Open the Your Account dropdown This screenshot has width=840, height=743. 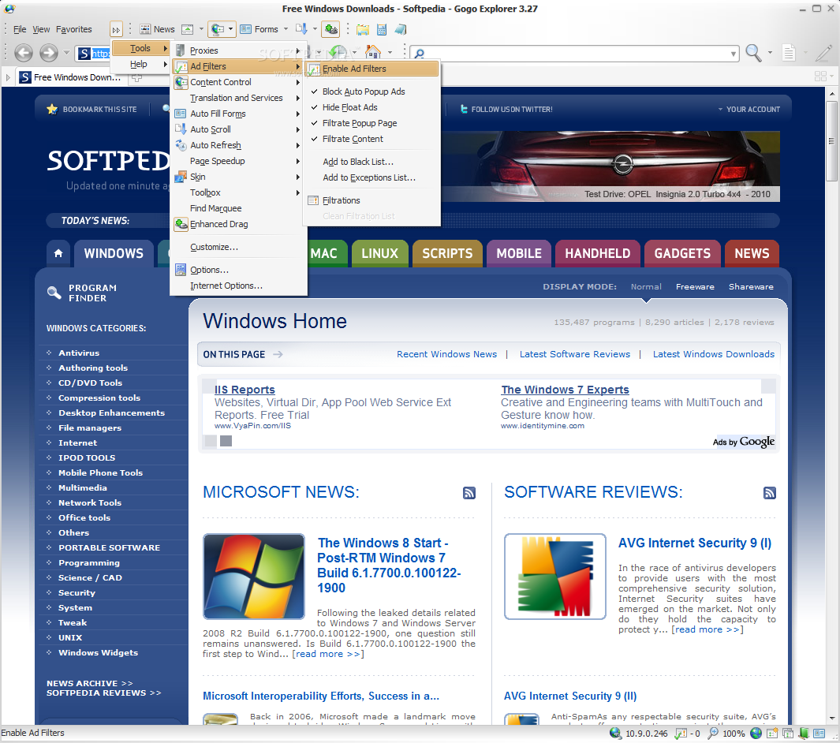coord(749,110)
